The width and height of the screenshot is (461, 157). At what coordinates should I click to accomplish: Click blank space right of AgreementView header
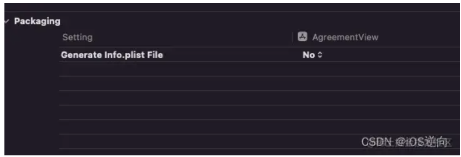pyautogui.click(x=419, y=37)
